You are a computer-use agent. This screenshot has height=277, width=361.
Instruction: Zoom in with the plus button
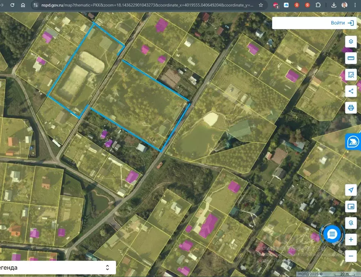point(351,239)
